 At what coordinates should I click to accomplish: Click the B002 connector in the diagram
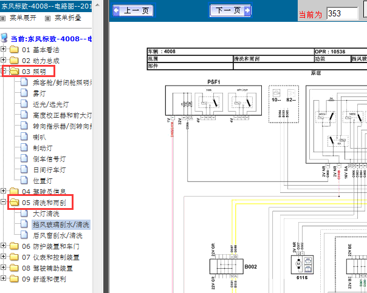tap(227, 266)
